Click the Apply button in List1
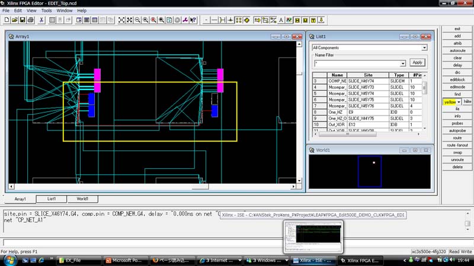The height and width of the screenshot is (266, 474). [417, 62]
